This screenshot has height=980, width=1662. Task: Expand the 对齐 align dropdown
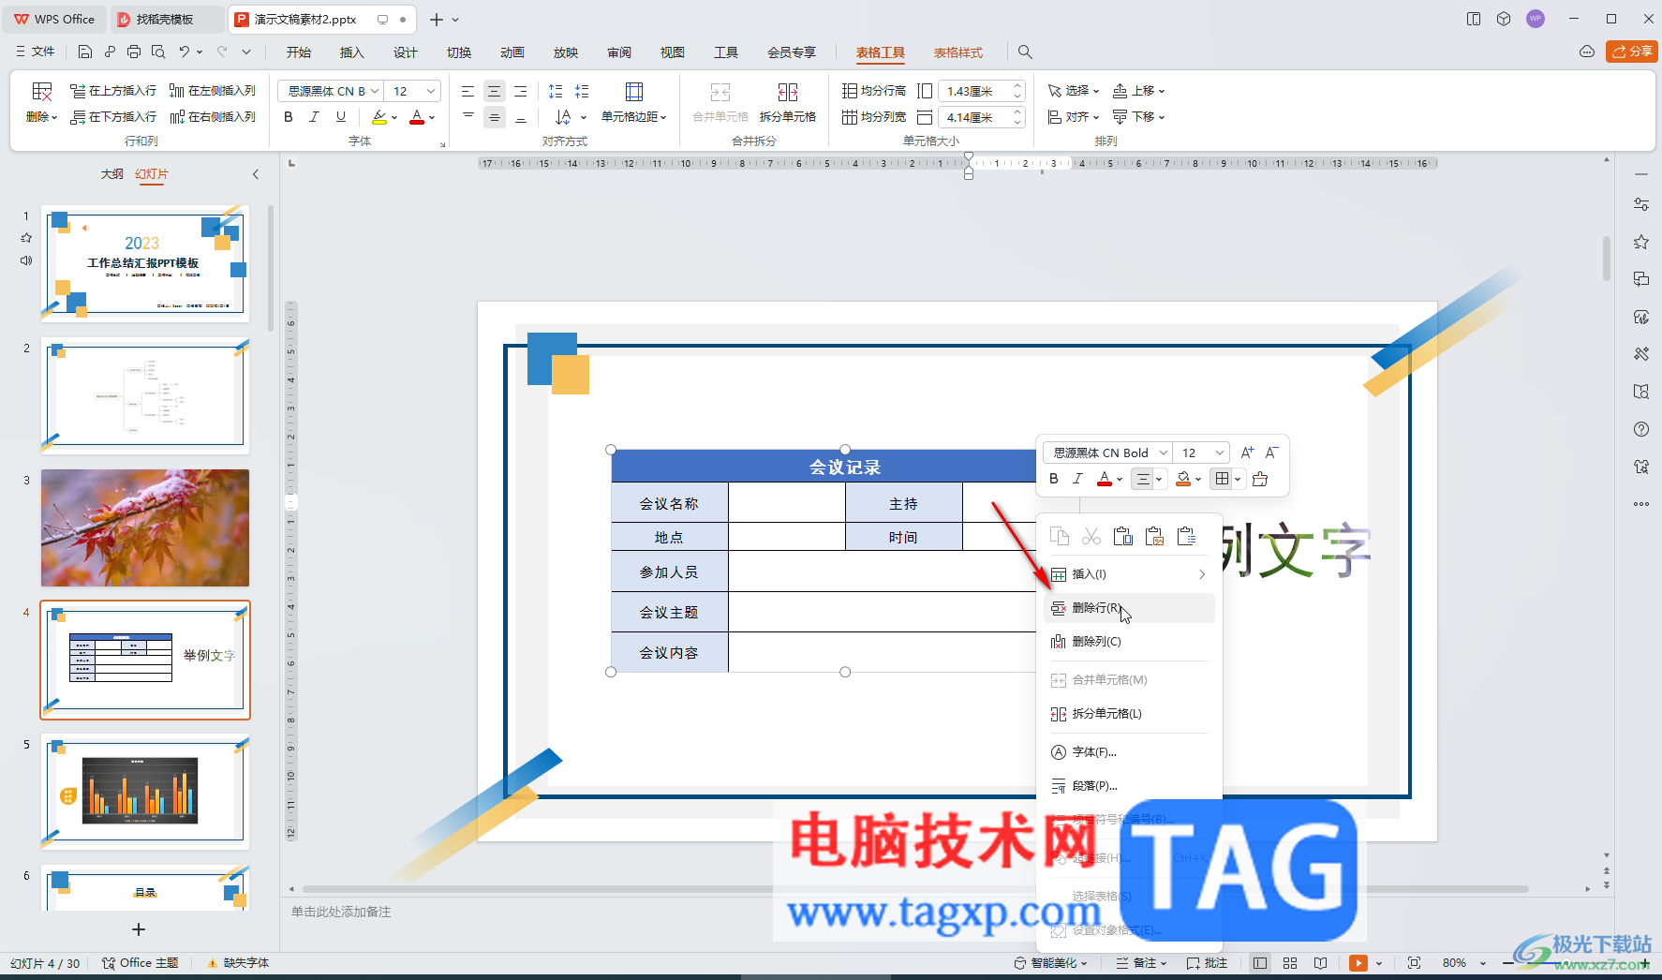pos(1074,117)
